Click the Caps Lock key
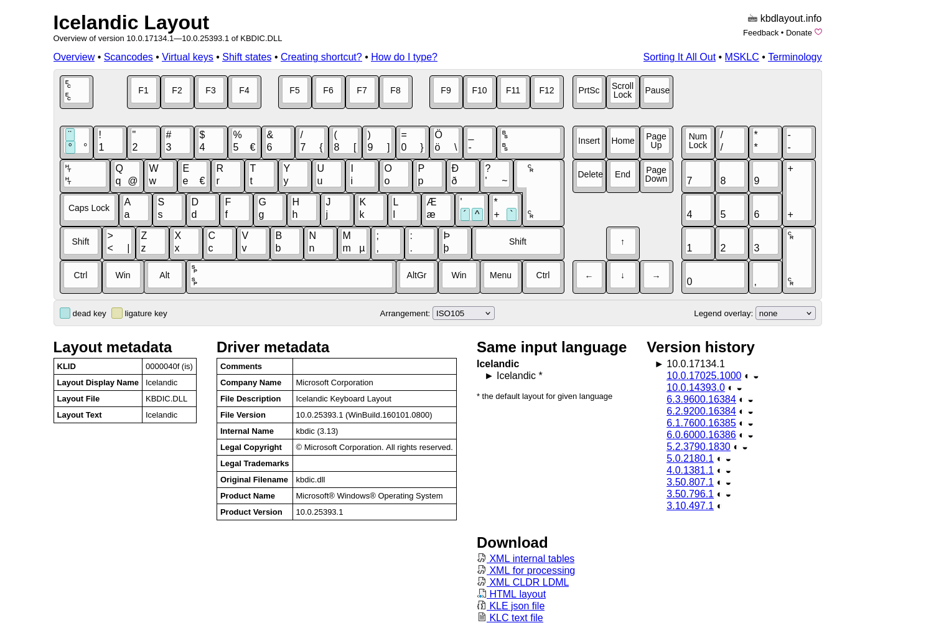 pyautogui.click(x=89, y=209)
